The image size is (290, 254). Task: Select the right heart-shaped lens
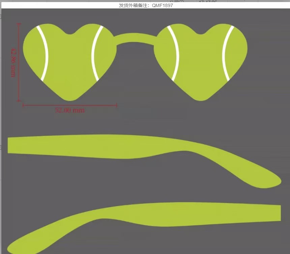coord(201,62)
